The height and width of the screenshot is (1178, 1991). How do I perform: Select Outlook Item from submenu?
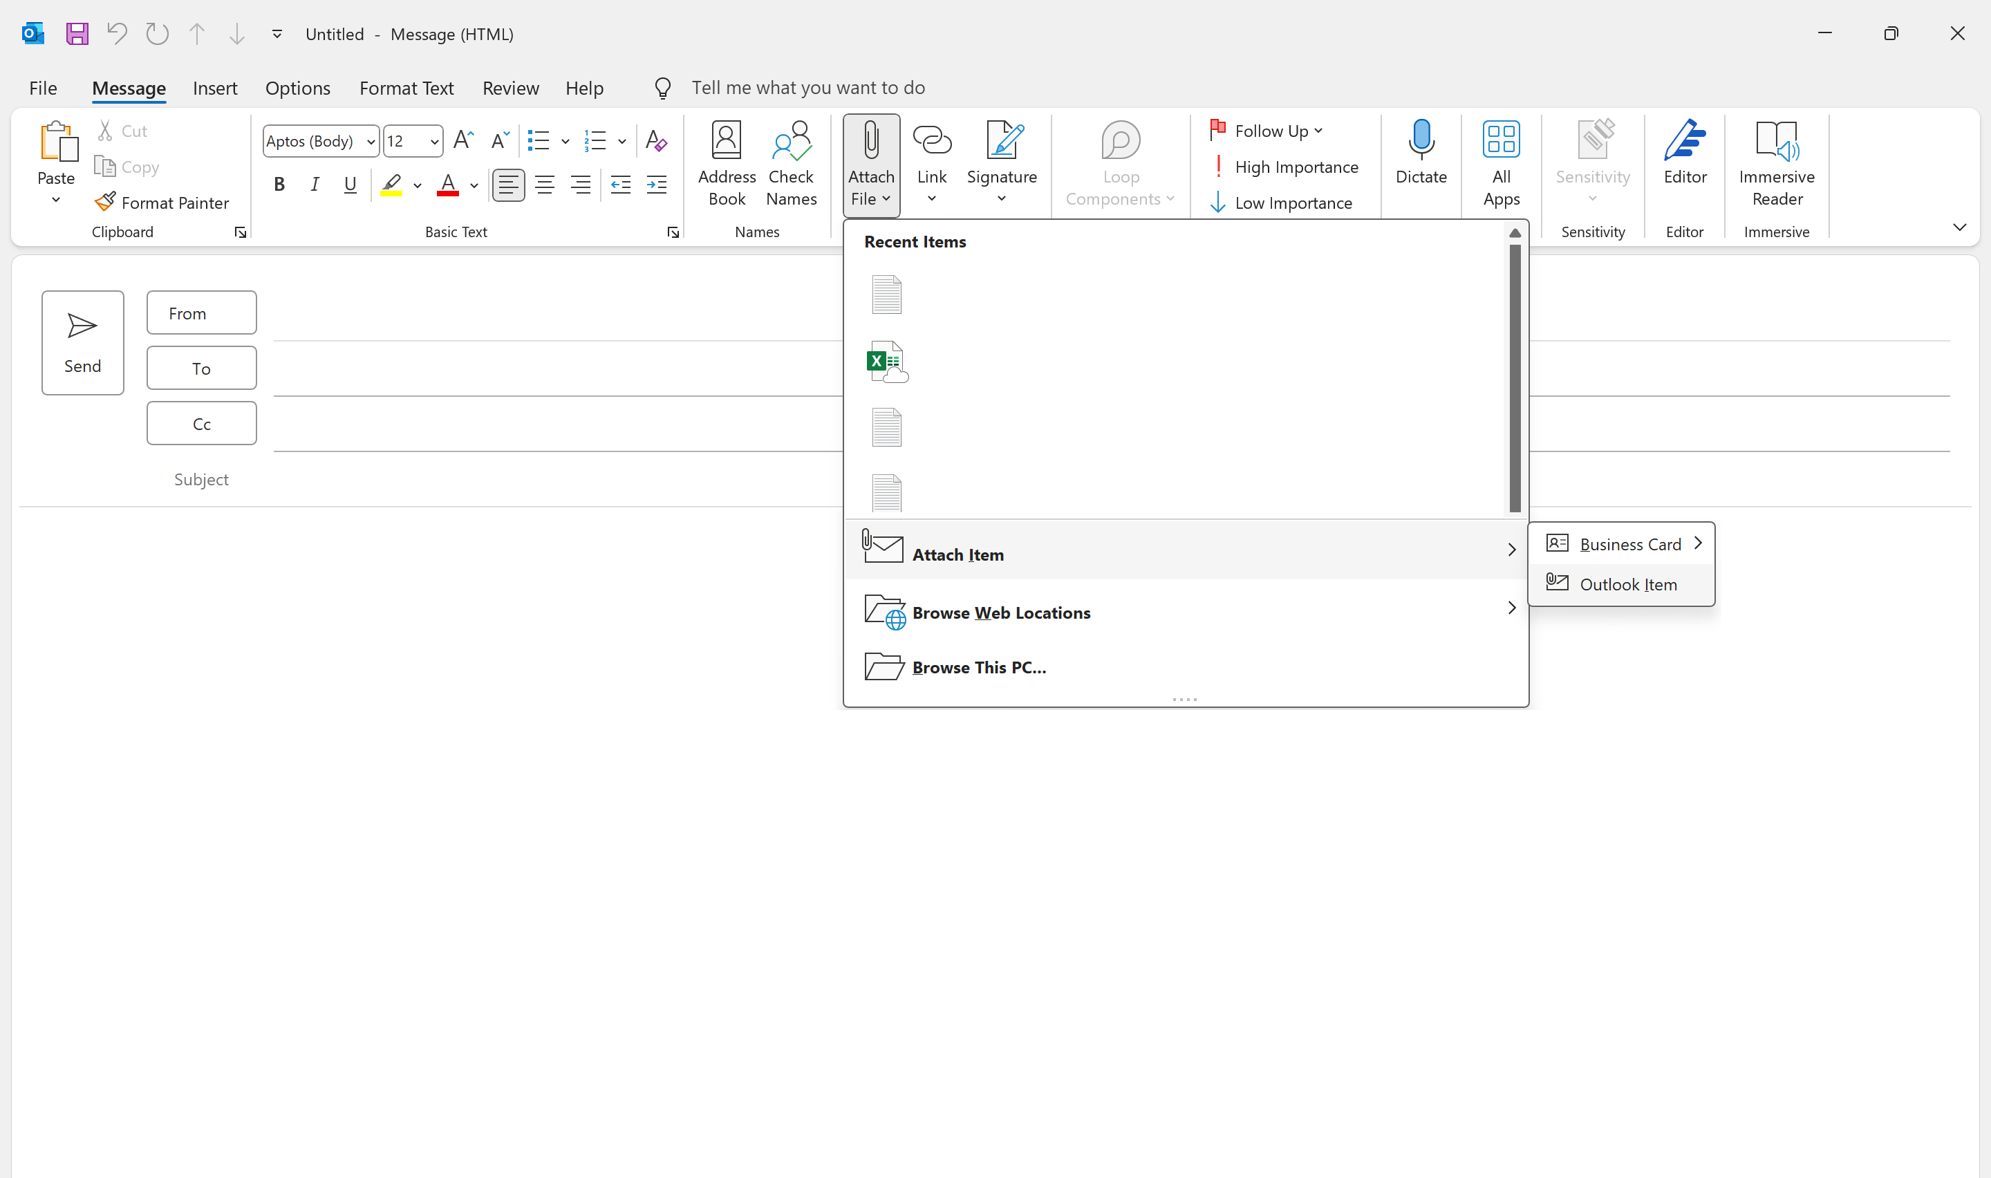tap(1621, 584)
